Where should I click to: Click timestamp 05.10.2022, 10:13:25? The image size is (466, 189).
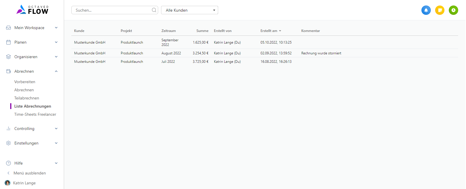click(276, 42)
